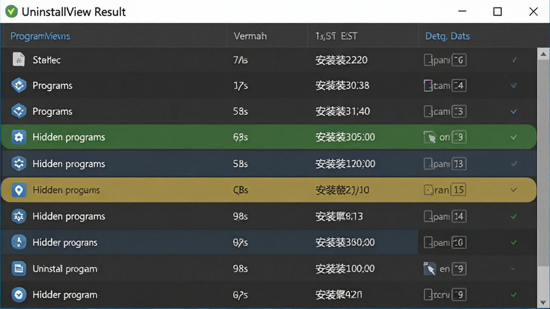Image resolution: width=550 pixels, height=309 pixels.
Task: Expand the chevron at end of yellow row
Action: click(513, 190)
